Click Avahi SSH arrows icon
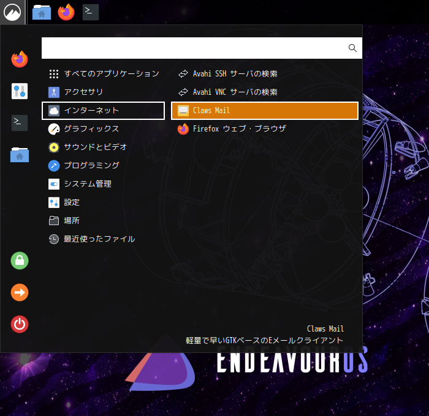The image size is (429, 416). coord(183,74)
